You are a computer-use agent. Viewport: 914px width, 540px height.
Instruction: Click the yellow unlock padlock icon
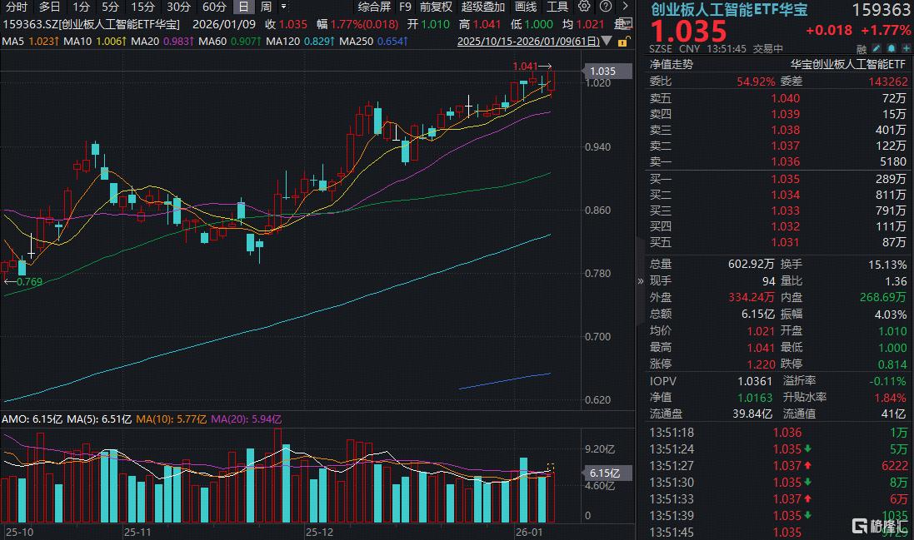tap(622, 42)
